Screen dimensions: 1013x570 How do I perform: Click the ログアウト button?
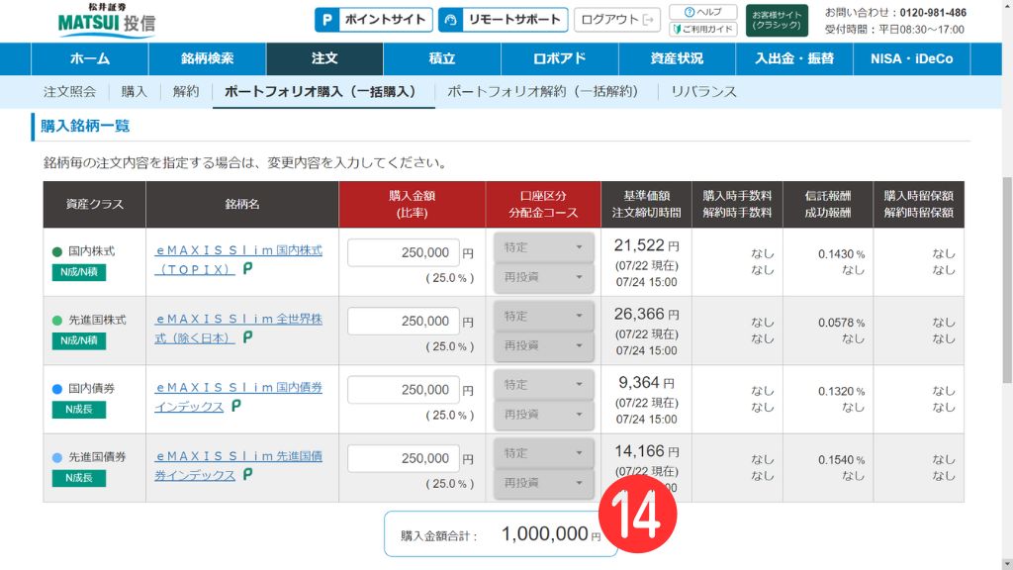click(x=617, y=20)
